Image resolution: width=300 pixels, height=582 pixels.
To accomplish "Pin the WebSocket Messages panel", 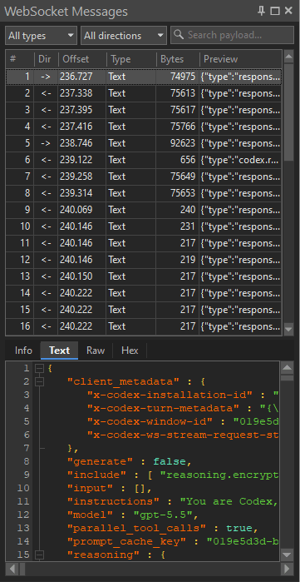I will (x=262, y=11).
